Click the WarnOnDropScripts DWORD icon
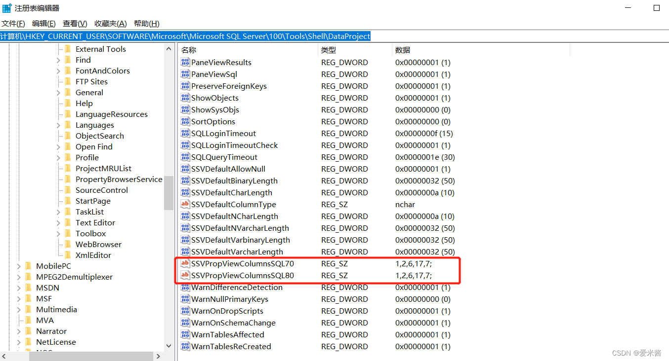 click(x=185, y=311)
